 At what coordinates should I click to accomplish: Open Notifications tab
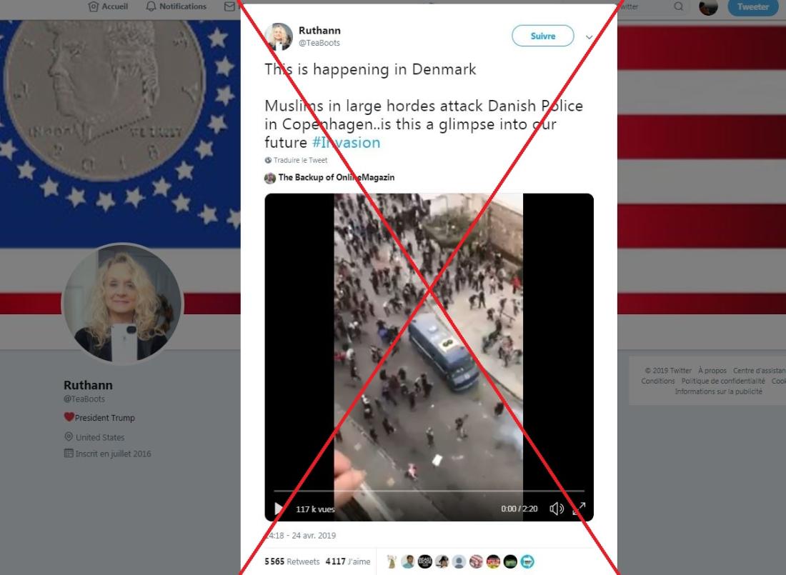[x=176, y=6]
